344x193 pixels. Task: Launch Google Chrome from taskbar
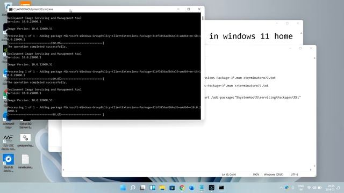coord(182,188)
